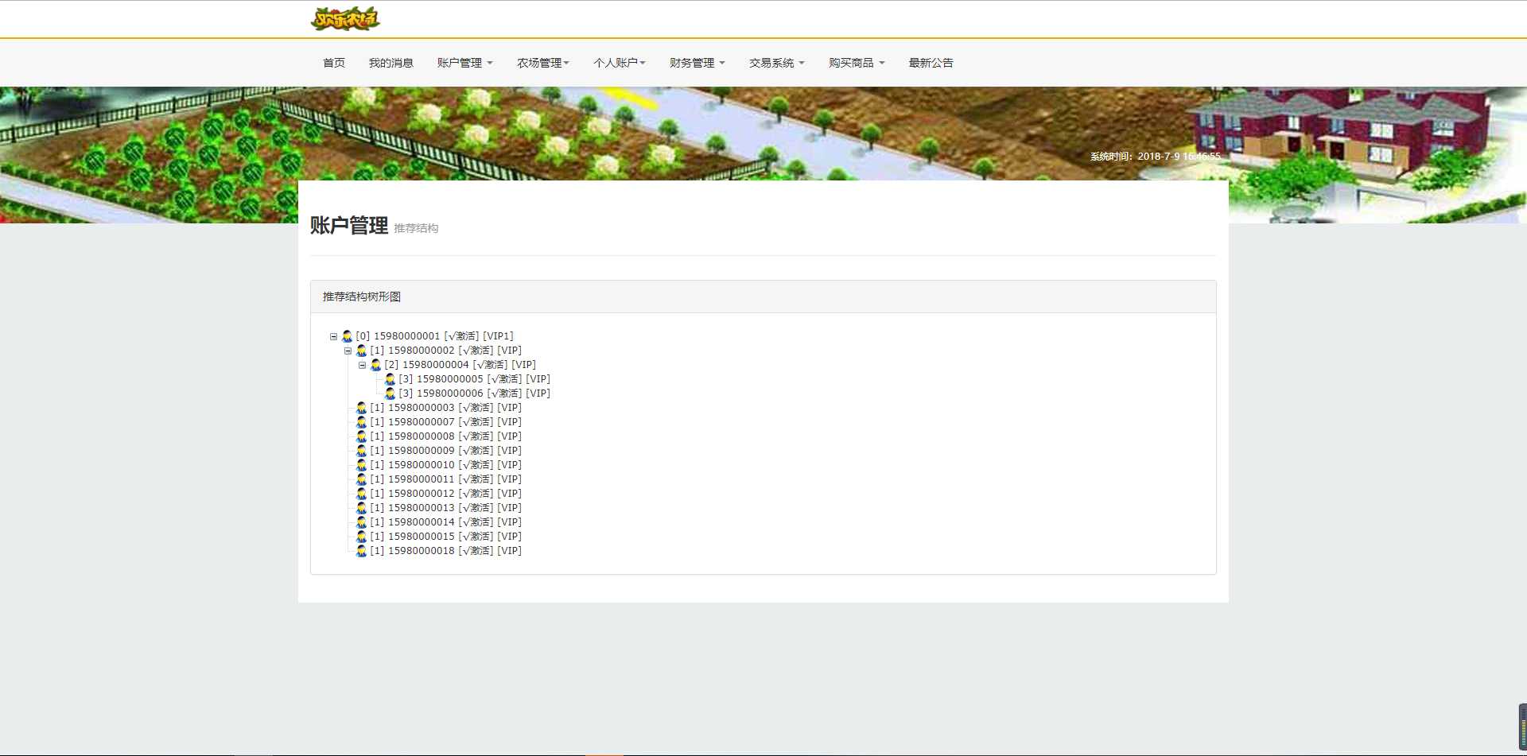Select tree row text [3] 15980000005

[x=474, y=379]
